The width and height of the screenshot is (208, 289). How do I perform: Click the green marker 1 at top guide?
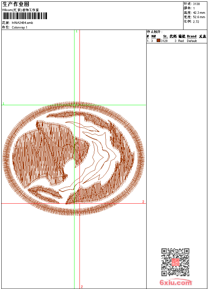76,31
